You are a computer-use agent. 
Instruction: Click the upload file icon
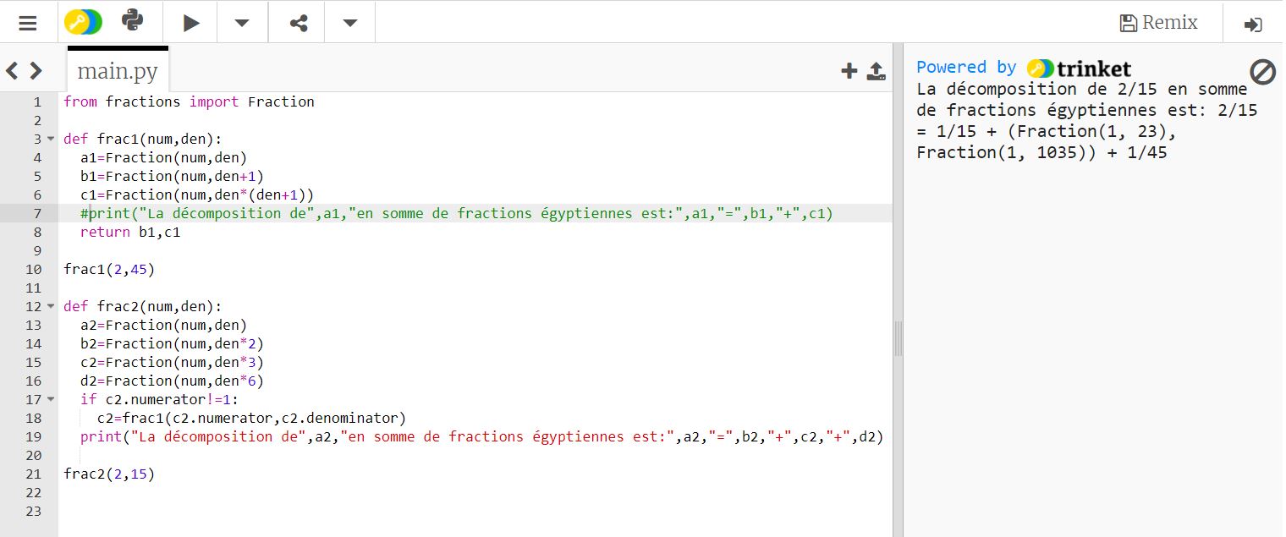[876, 71]
